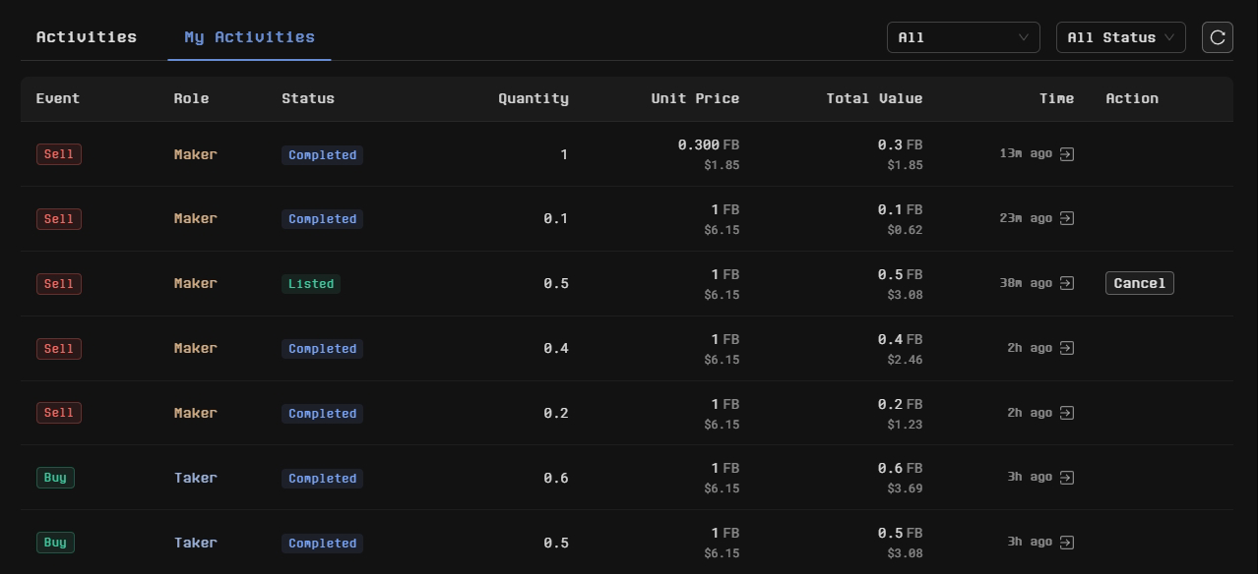
Task: Open the All Status dropdown
Action: click(x=1120, y=37)
